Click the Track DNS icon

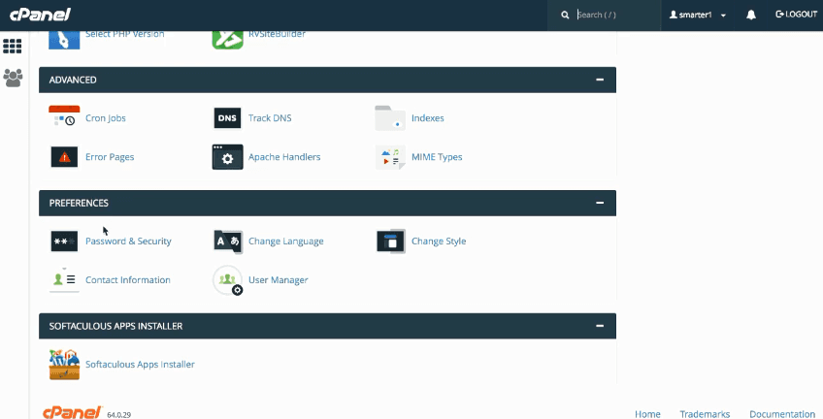click(x=227, y=118)
